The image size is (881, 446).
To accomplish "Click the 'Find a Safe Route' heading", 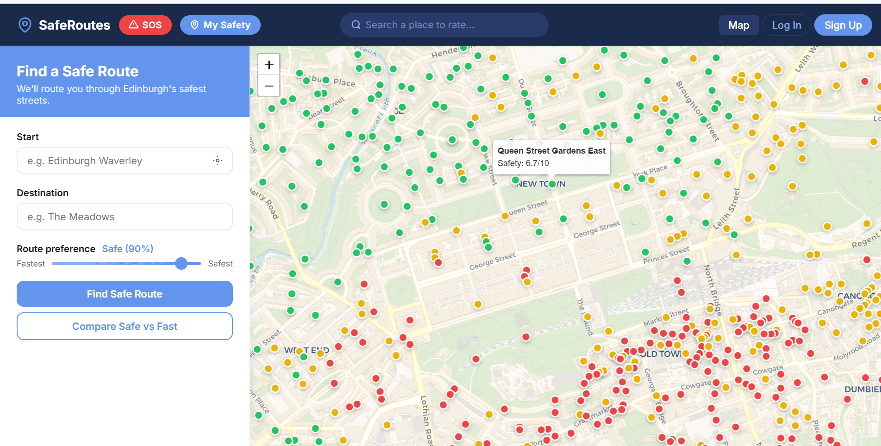I will [78, 71].
